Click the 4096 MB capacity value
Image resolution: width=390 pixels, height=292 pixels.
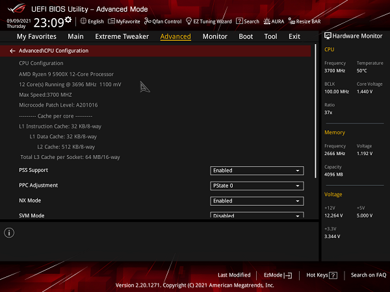333,175
